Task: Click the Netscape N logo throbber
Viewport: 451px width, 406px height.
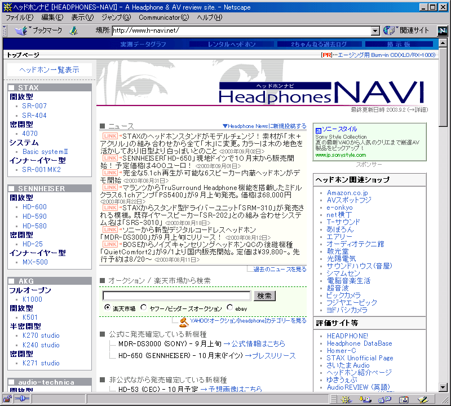Action: (443, 30)
